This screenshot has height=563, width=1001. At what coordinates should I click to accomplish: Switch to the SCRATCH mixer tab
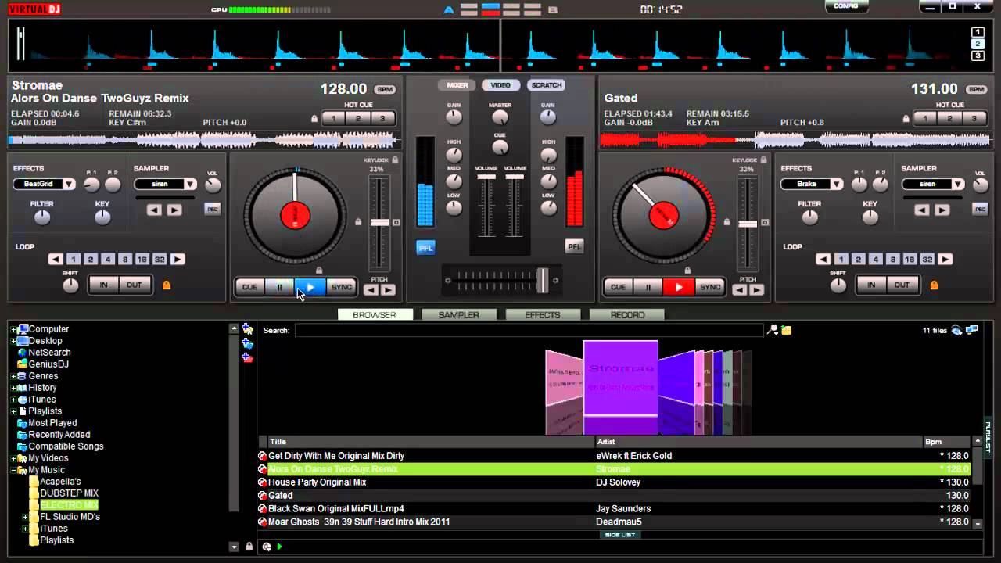coord(546,85)
